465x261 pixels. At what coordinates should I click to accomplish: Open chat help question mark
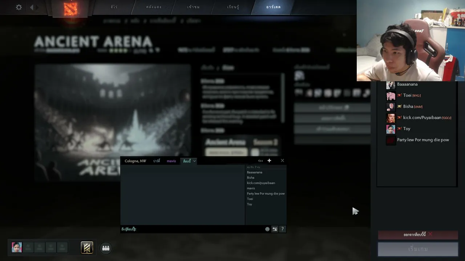[x=282, y=229]
